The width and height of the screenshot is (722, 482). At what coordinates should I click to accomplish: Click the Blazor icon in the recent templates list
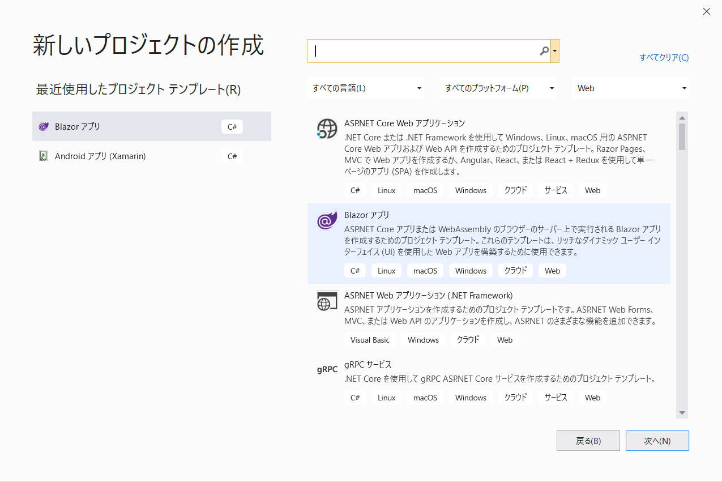click(44, 126)
